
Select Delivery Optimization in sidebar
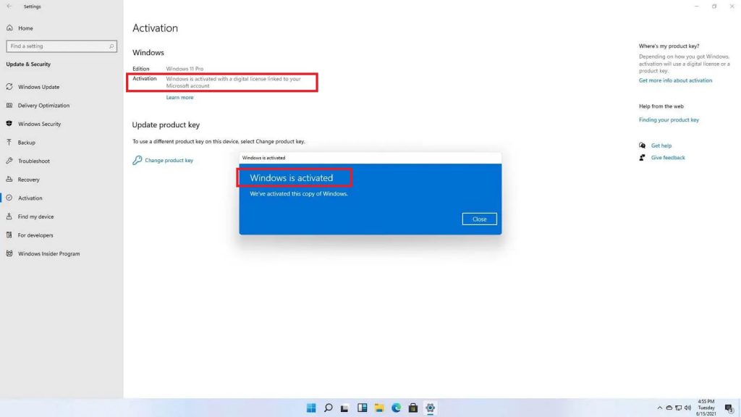(43, 106)
